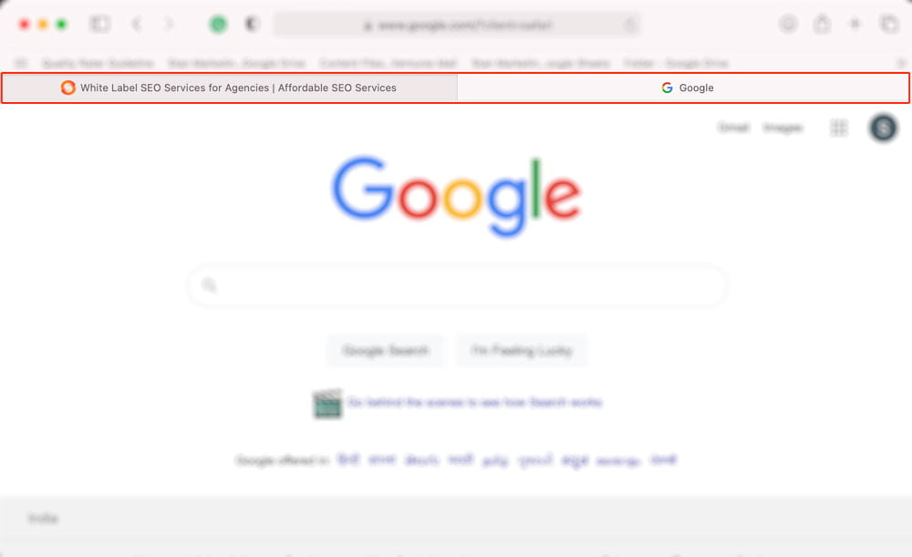Open the Images link

[x=782, y=128]
